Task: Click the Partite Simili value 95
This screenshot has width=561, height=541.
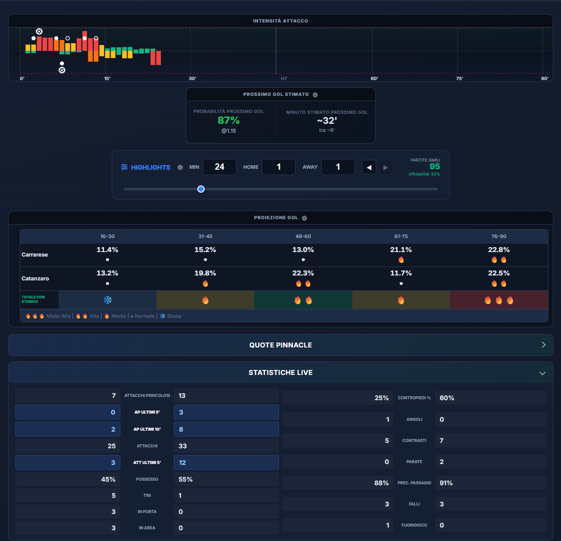Action: point(434,166)
